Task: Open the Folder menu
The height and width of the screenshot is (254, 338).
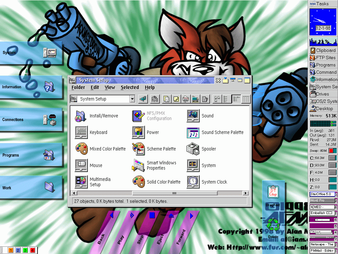Action: [78, 87]
